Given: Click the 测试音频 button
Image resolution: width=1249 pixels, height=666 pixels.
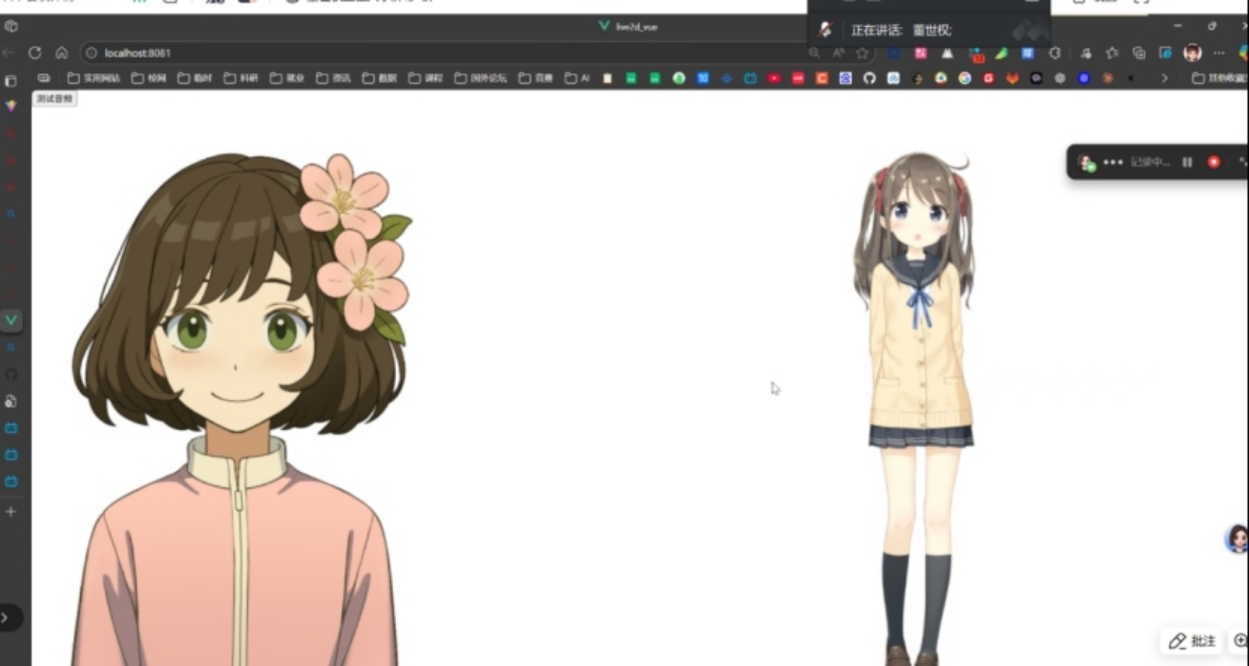Looking at the screenshot, I should [x=55, y=98].
